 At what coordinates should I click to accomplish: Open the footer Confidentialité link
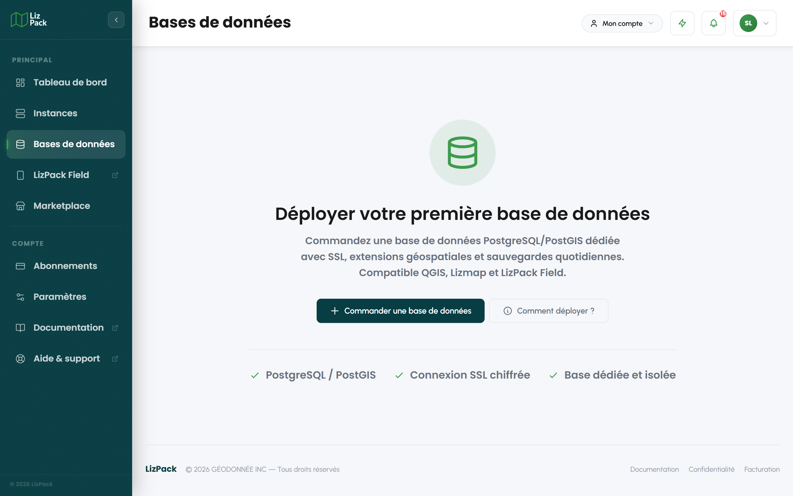click(x=711, y=470)
